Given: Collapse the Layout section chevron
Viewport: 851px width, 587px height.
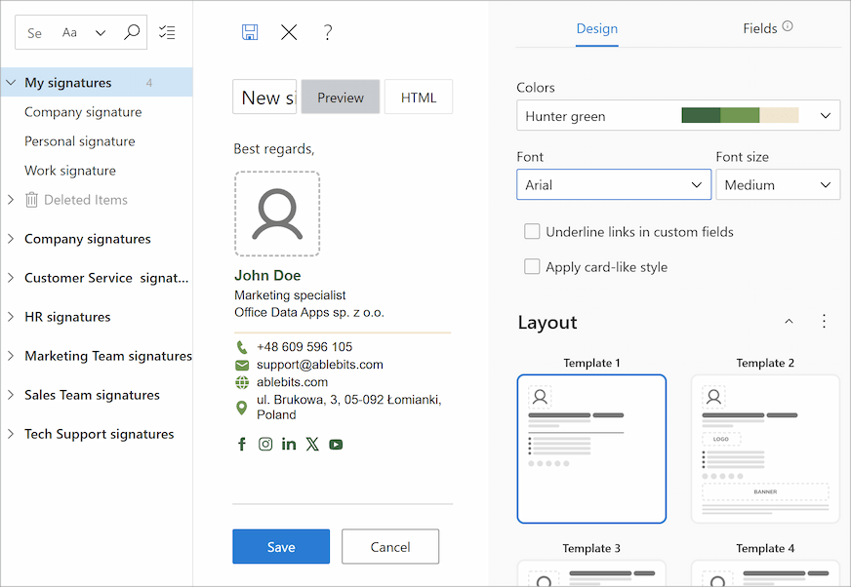Looking at the screenshot, I should click(x=789, y=320).
